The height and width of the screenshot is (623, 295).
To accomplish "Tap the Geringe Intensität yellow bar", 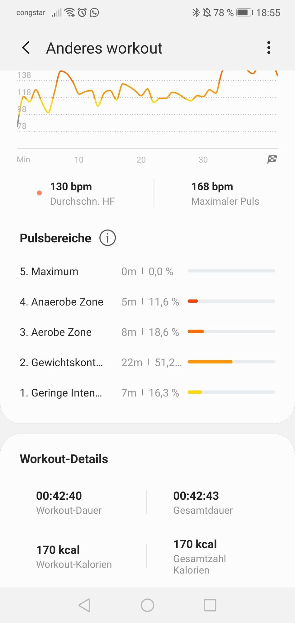I will pos(195,392).
